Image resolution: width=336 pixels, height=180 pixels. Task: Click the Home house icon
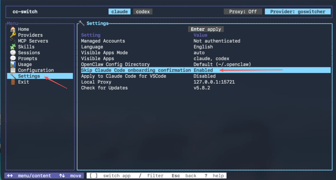(13, 29)
